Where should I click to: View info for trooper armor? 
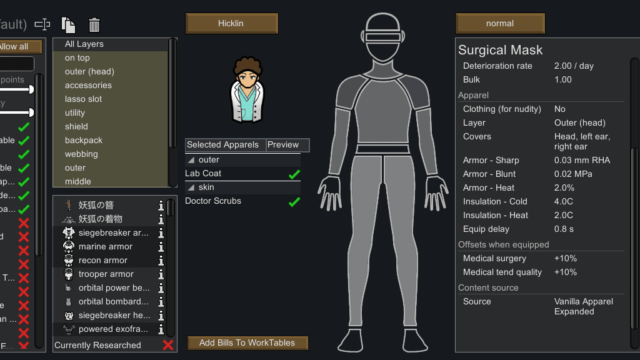coord(161,274)
